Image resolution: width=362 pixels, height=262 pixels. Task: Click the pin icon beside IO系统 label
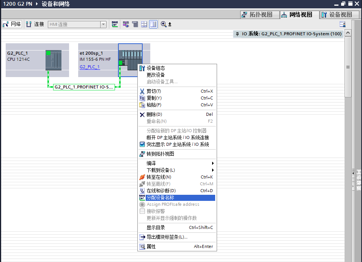[x=237, y=34]
